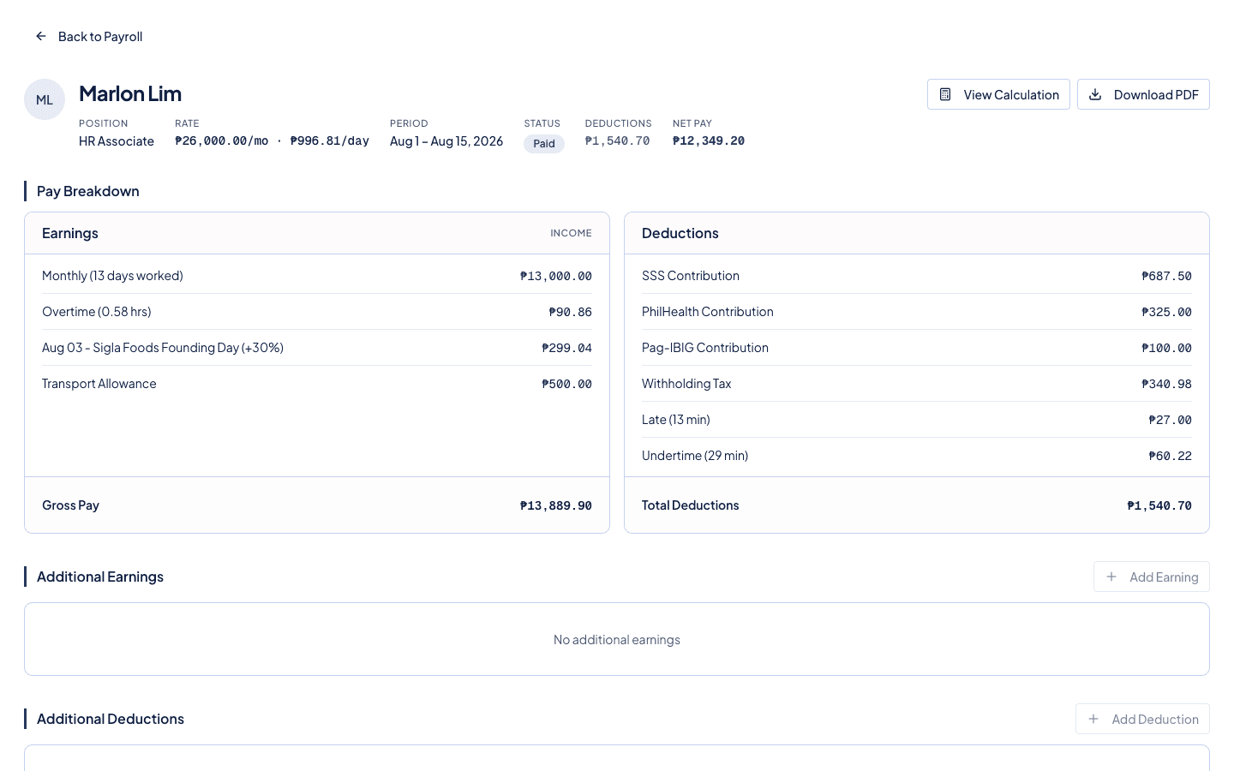Screen dimensions: 1234x771
Task: Click the ₱687.50 SSS amount
Action: 1166,276
